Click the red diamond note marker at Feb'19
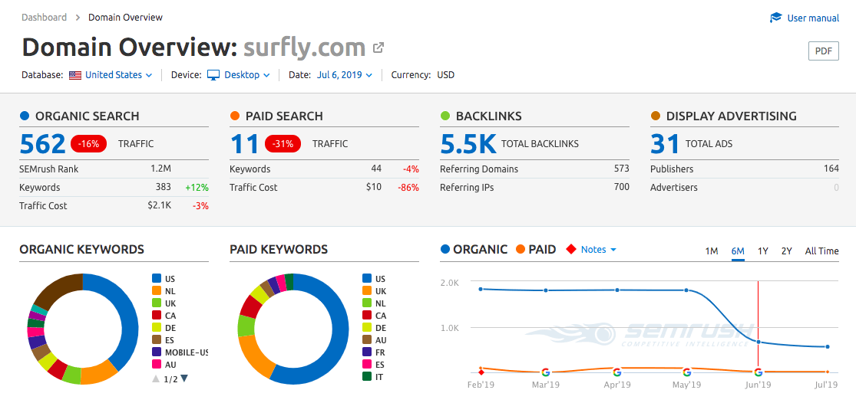856x403 pixels. [481, 372]
